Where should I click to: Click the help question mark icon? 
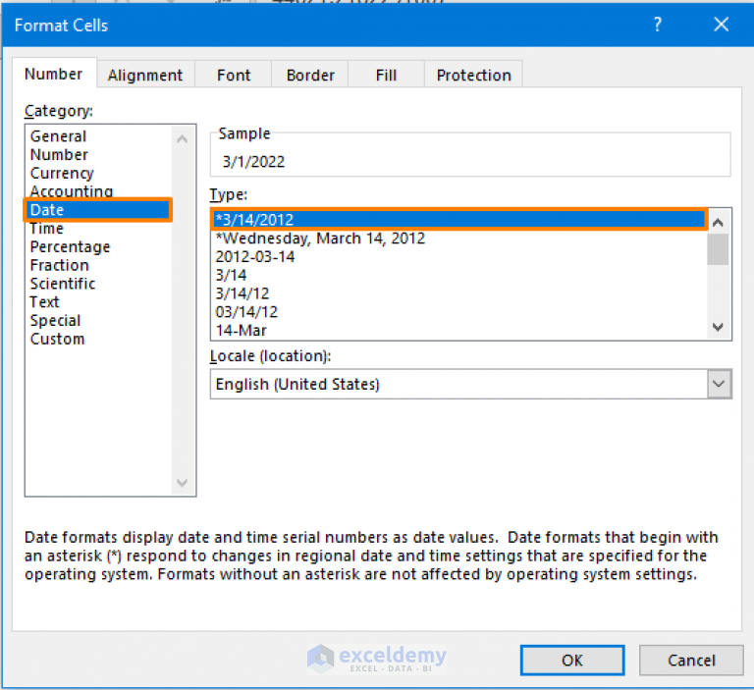pos(658,24)
